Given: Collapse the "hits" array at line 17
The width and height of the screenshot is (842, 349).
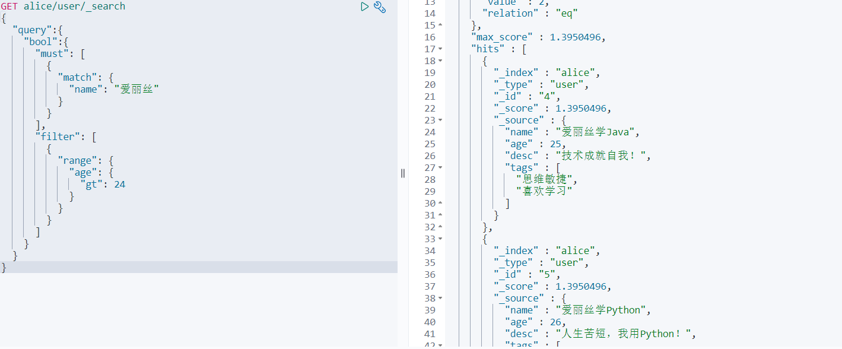Looking at the screenshot, I should point(440,49).
